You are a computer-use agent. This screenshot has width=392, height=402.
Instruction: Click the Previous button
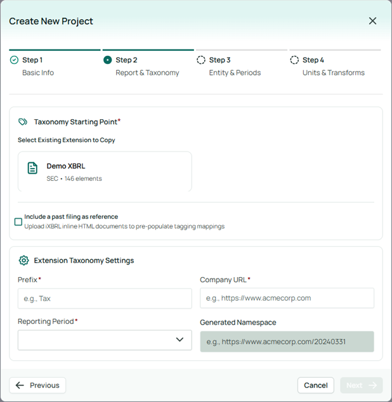(x=37, y=385)
